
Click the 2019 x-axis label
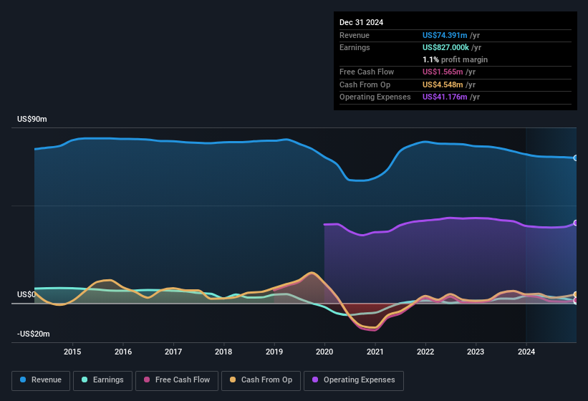coord(274,352)
